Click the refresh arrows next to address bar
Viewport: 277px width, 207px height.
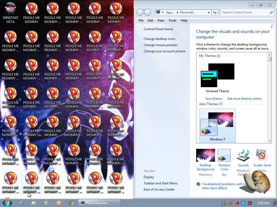[x=215, y=12]
